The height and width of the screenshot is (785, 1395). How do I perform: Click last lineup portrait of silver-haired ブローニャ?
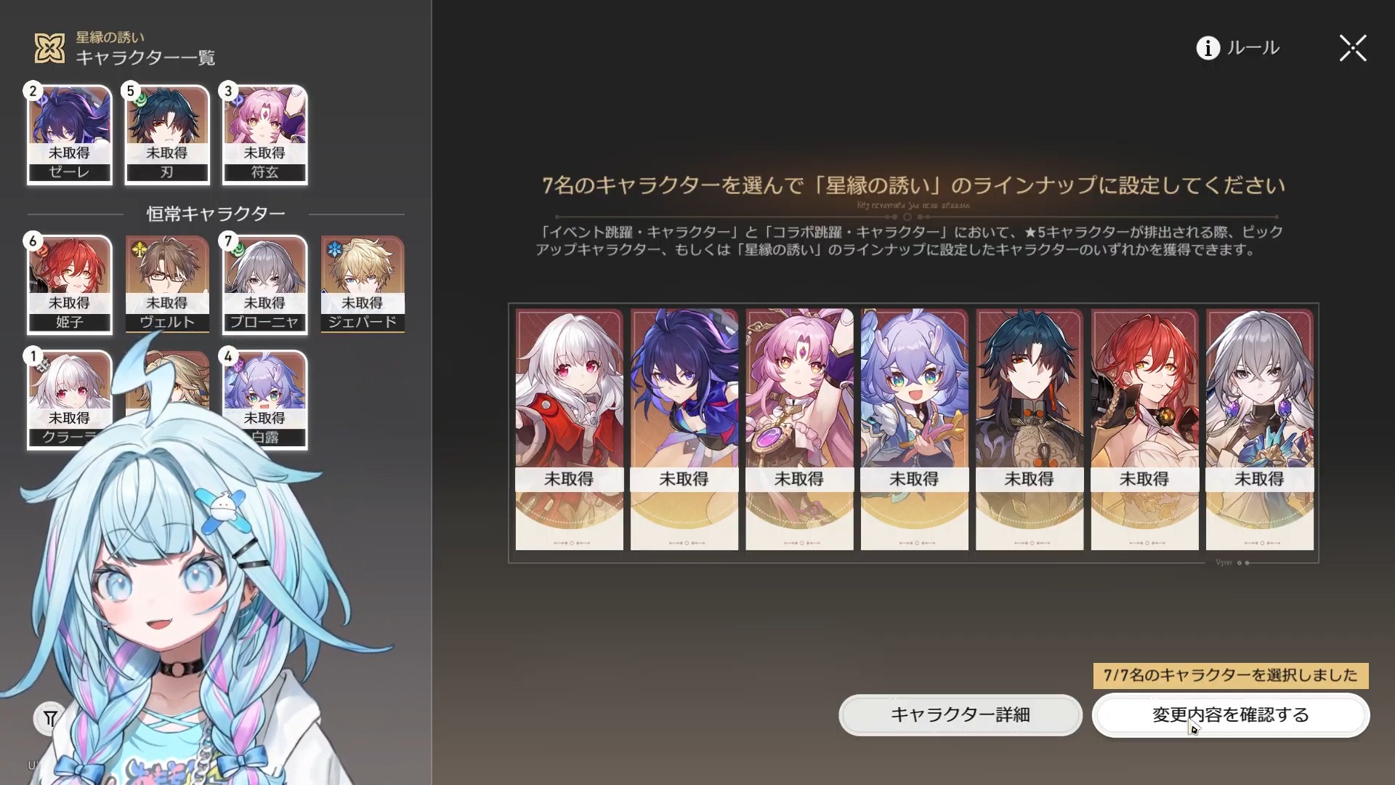pyautogui.click(x=1260, y=430)
